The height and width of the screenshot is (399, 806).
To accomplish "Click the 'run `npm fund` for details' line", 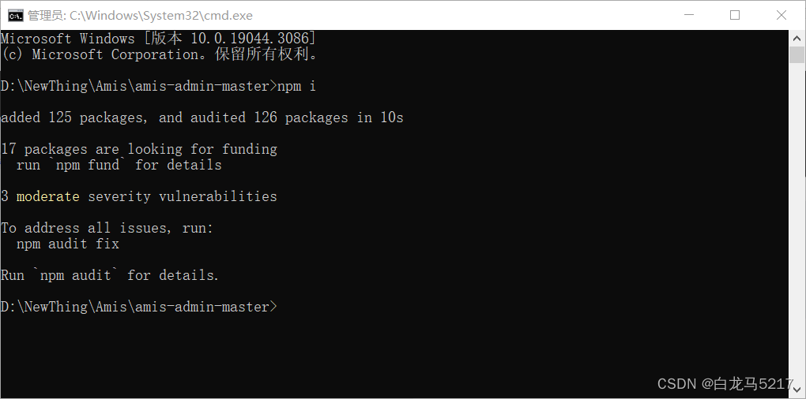I will coord(119,165).
